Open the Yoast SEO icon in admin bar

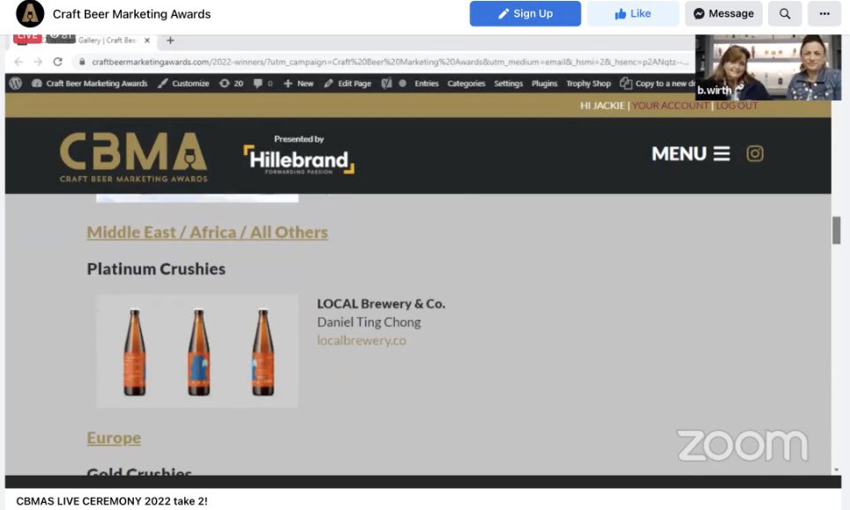click(x=386, y=84)
